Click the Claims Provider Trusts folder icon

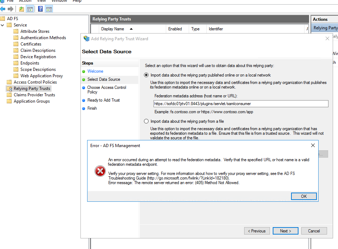coord(9,95)
